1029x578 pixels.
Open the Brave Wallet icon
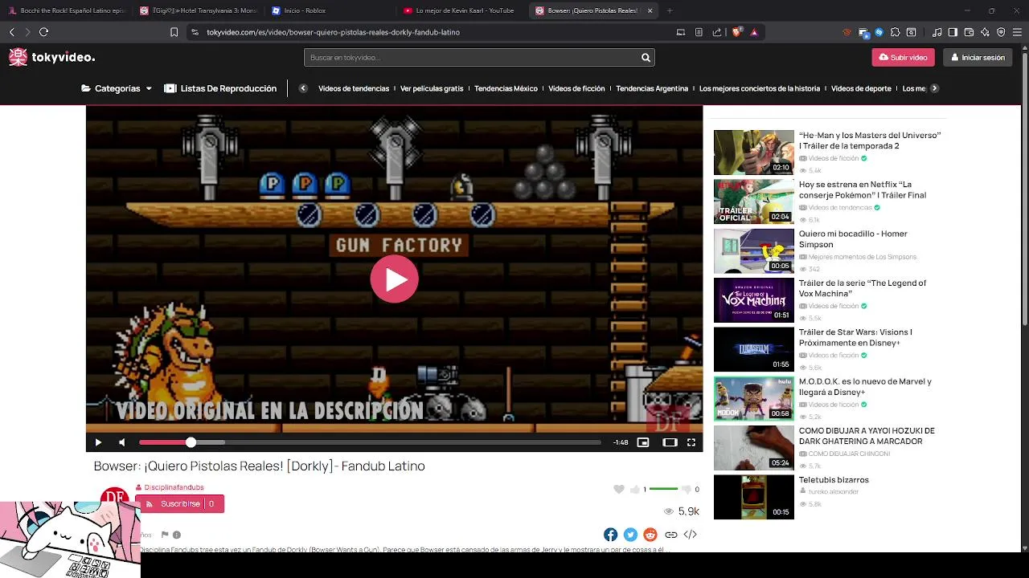point(969,32)
